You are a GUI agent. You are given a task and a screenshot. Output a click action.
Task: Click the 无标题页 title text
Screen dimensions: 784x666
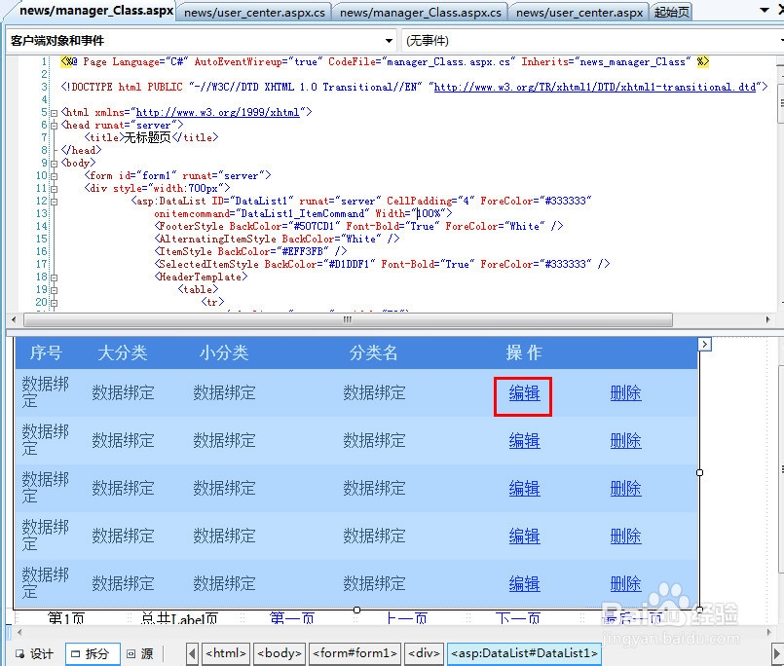(x=147, y=137)
